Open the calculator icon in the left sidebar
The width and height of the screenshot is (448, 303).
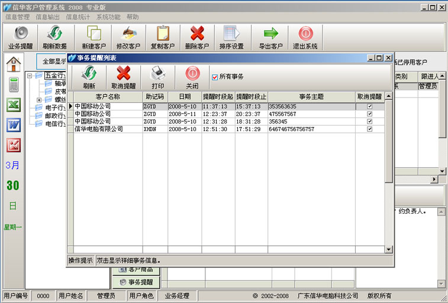click(14, 84)
